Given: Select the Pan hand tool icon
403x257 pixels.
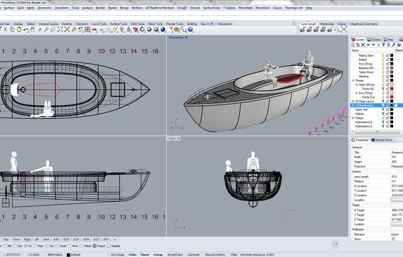Looking at the screenshot, I should tap(33, 30).
